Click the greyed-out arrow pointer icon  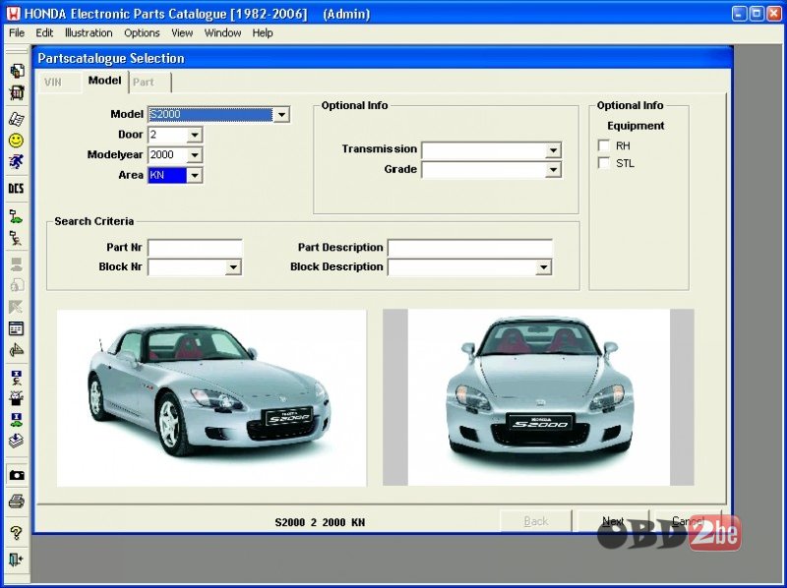[17, 307]
